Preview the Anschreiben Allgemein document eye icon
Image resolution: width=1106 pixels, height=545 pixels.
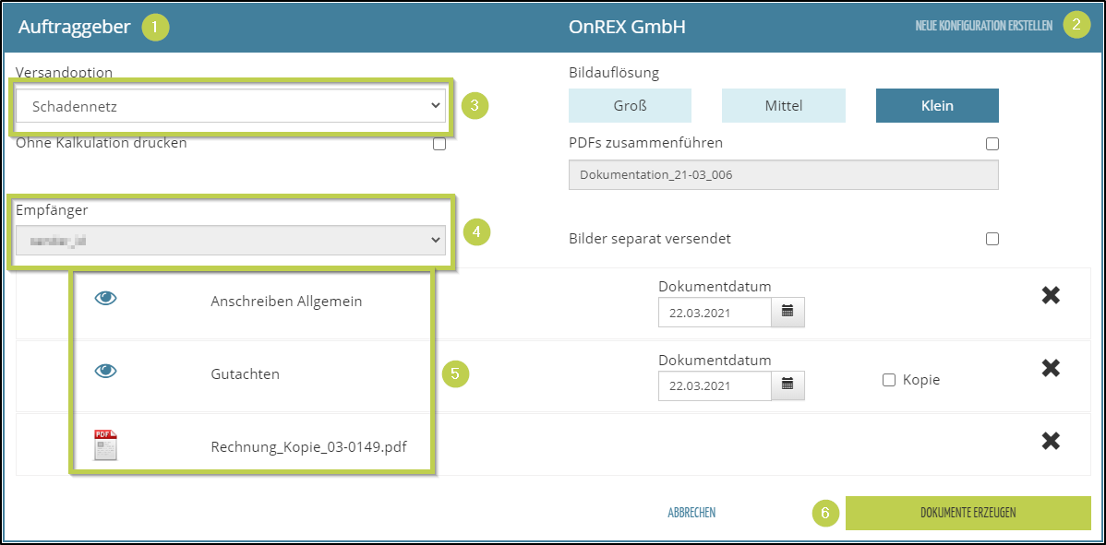click(x=106, y=299)
